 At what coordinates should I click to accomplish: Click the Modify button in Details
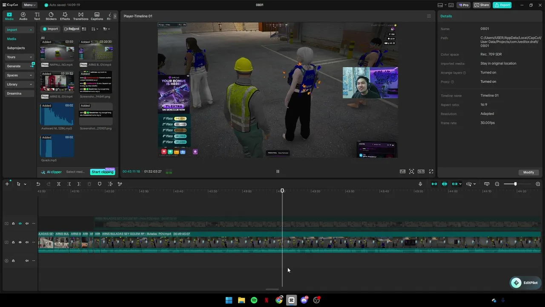click(x=529, y=172)
